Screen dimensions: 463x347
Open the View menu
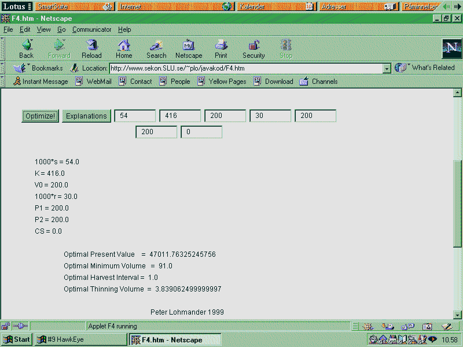click(x=43, y=29)
